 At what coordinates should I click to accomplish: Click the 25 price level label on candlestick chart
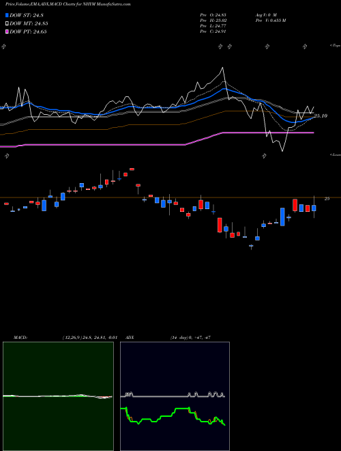(327, 199)
